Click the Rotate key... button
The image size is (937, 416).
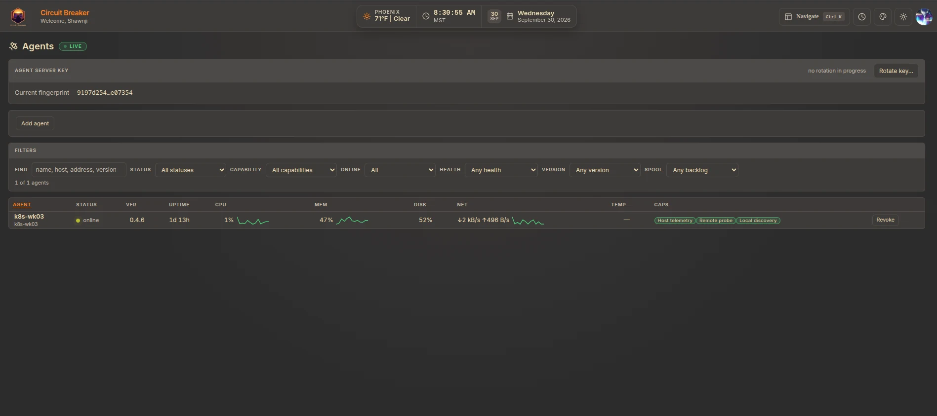click(x=896, y=71)
